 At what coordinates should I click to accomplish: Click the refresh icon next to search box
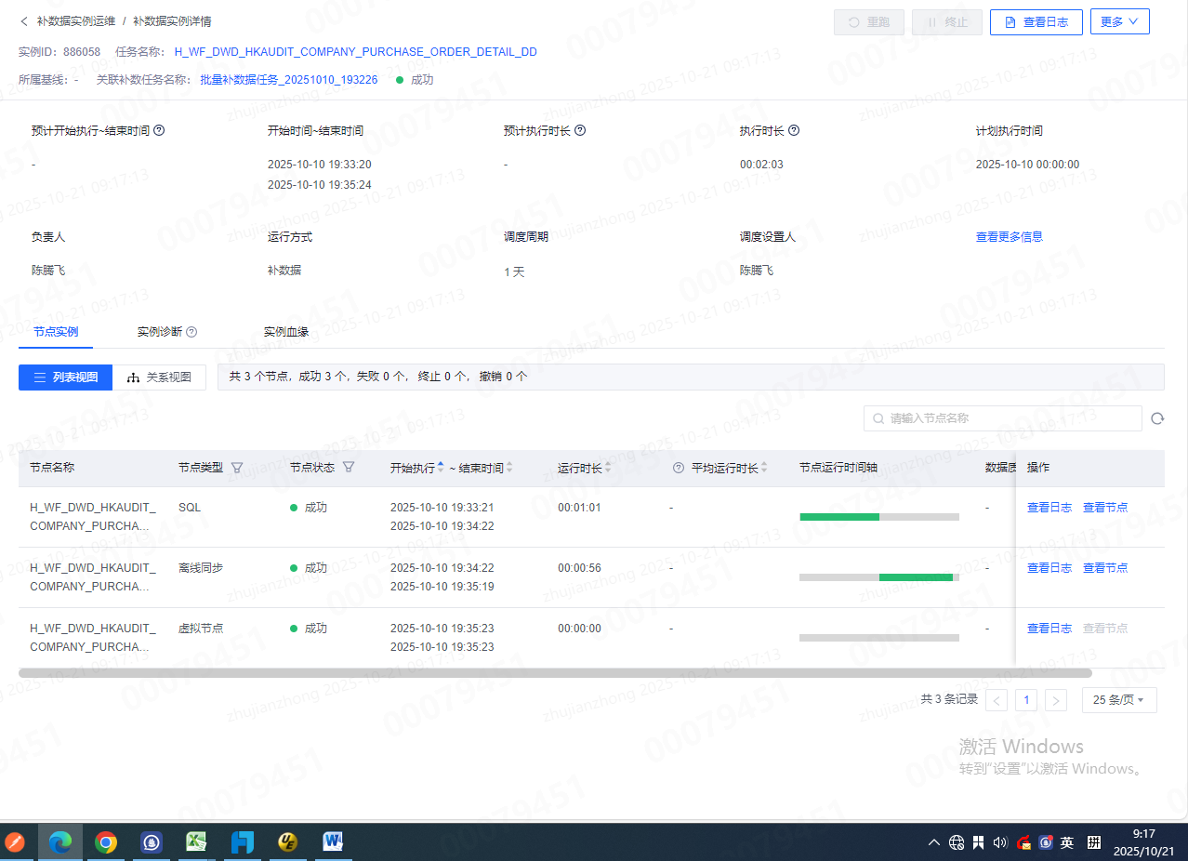[x=1157, y=418]
